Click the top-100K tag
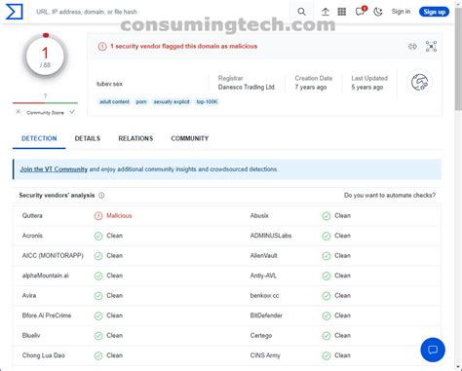The image size is (462, 371). 207,102
